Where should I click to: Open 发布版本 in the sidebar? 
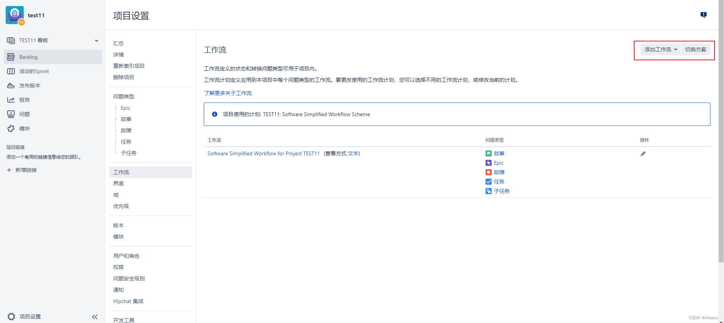click(x=53, y=86)
